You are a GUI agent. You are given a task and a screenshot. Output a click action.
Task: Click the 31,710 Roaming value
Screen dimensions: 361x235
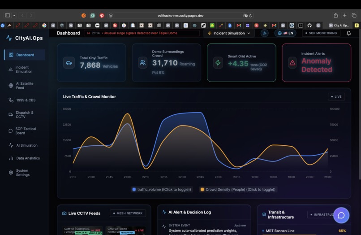click(x=174, y=63)
